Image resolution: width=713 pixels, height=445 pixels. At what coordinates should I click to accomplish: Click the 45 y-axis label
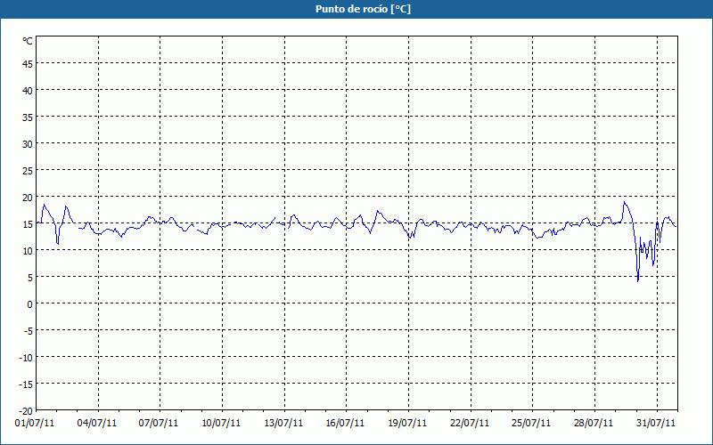[28, 64]
